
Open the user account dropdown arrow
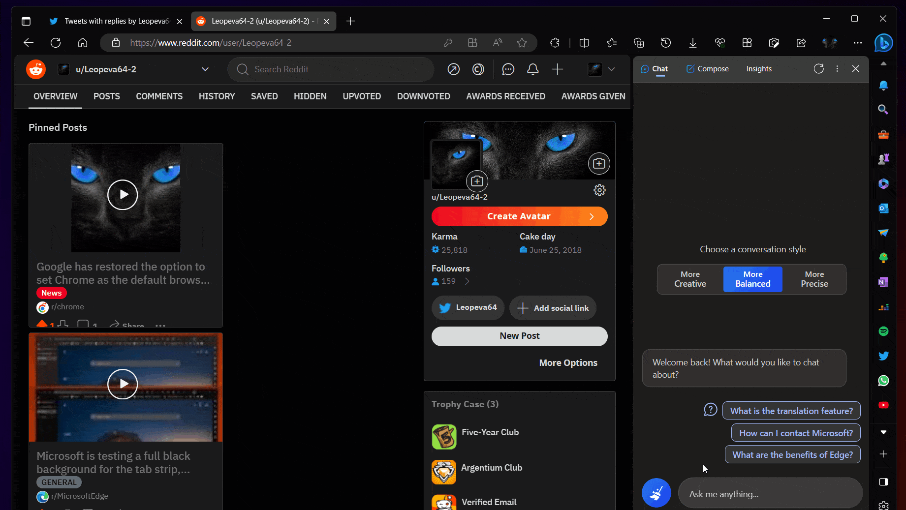(611, 69)
